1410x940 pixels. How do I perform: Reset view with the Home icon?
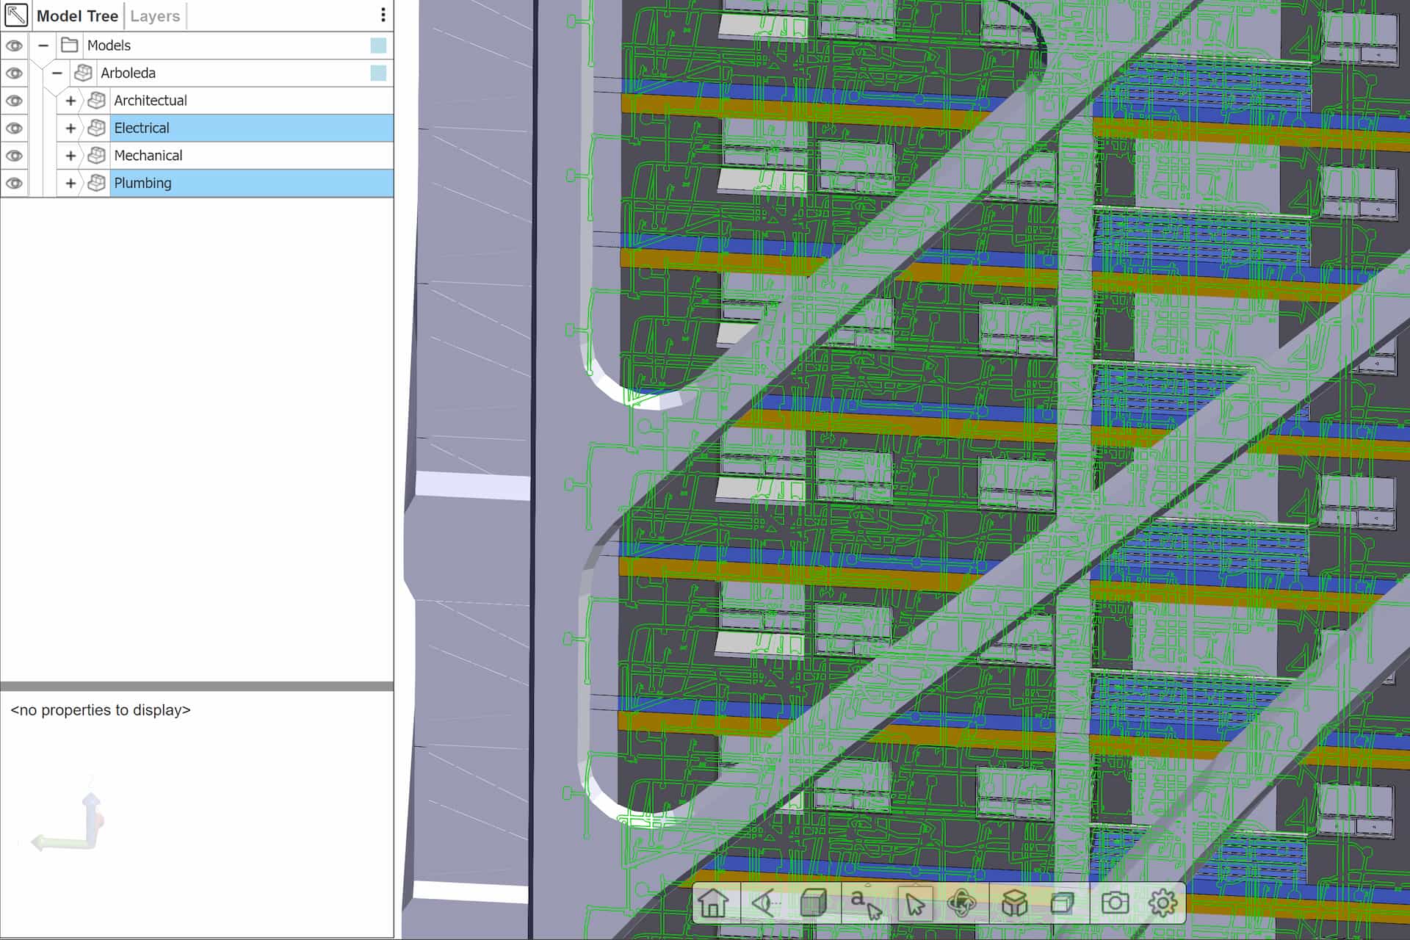[x=713, y=903]
